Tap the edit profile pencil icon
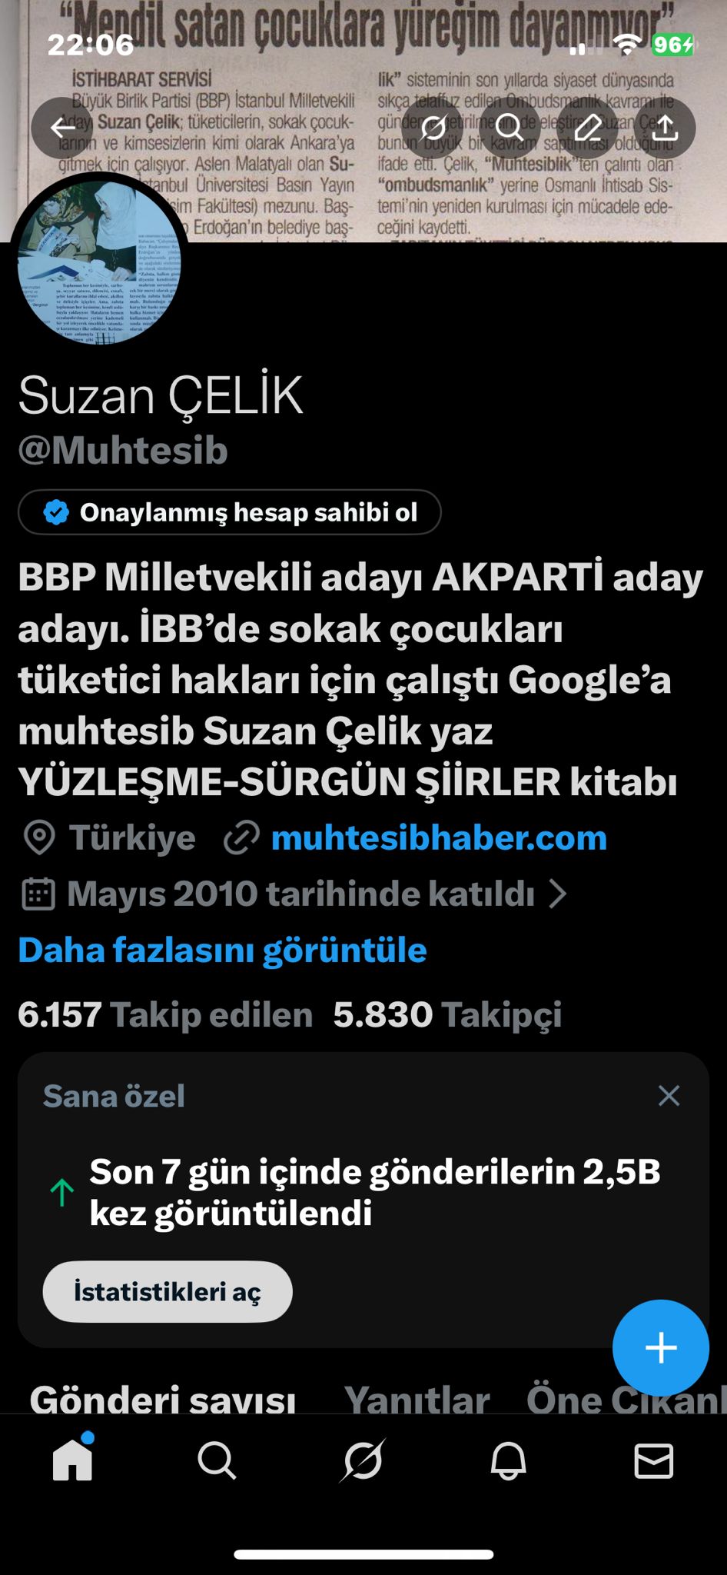This screenshot has height=1575, width=727. point(588,128)
